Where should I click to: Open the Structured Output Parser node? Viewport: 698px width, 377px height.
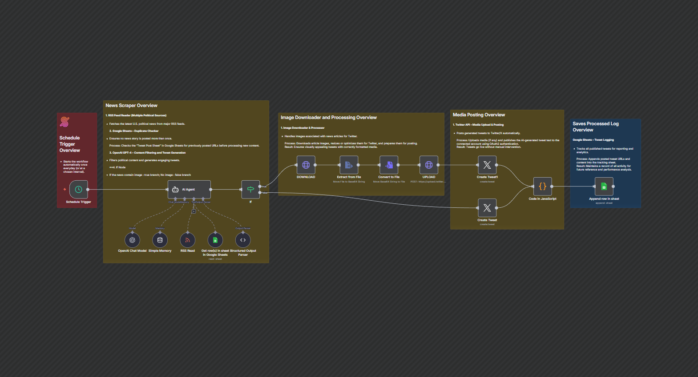pyautogui.click(x=243, y=240)
